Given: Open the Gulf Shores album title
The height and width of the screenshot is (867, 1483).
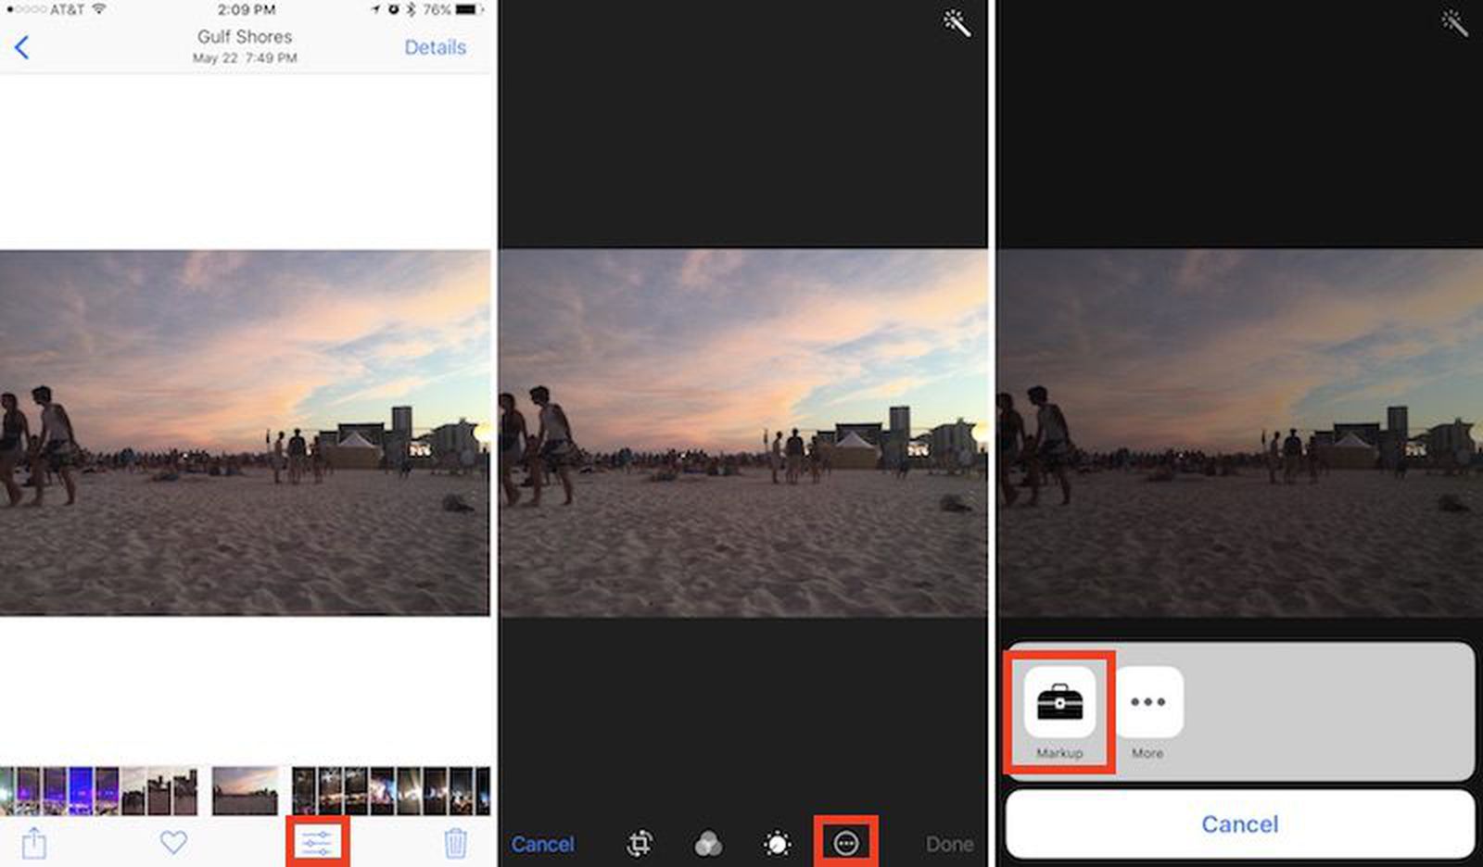Looking at the screenshot, I should click(244, 37).
